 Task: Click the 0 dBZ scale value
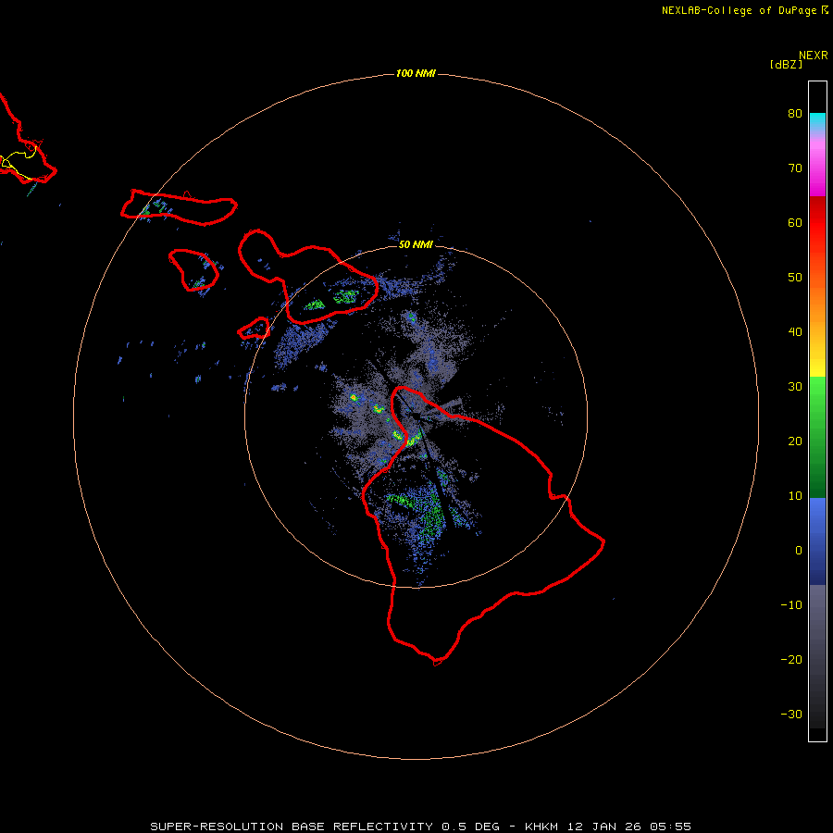tap(799, 551)
